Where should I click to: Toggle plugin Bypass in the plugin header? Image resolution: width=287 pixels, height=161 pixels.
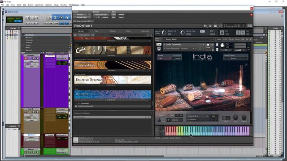click(x=121, y=15)
